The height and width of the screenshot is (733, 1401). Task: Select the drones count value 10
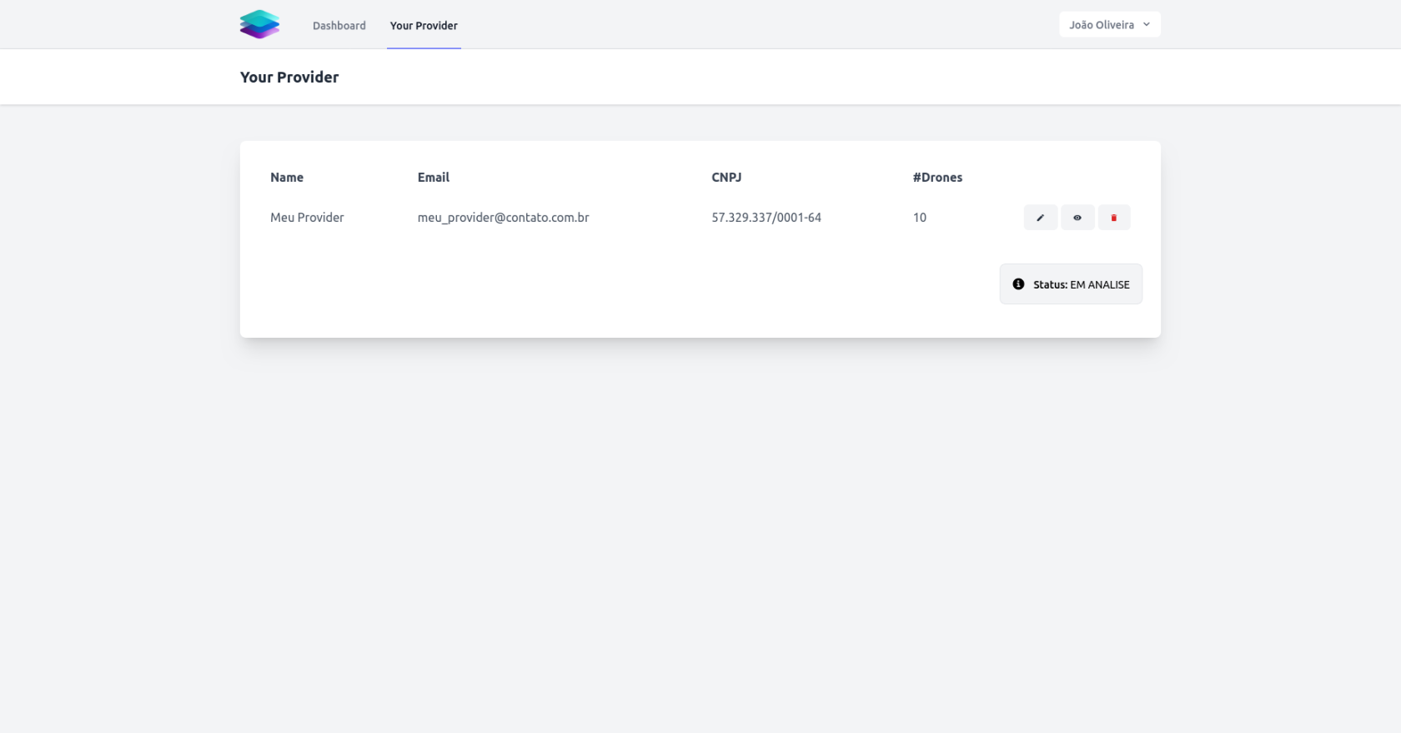(920, 218)
